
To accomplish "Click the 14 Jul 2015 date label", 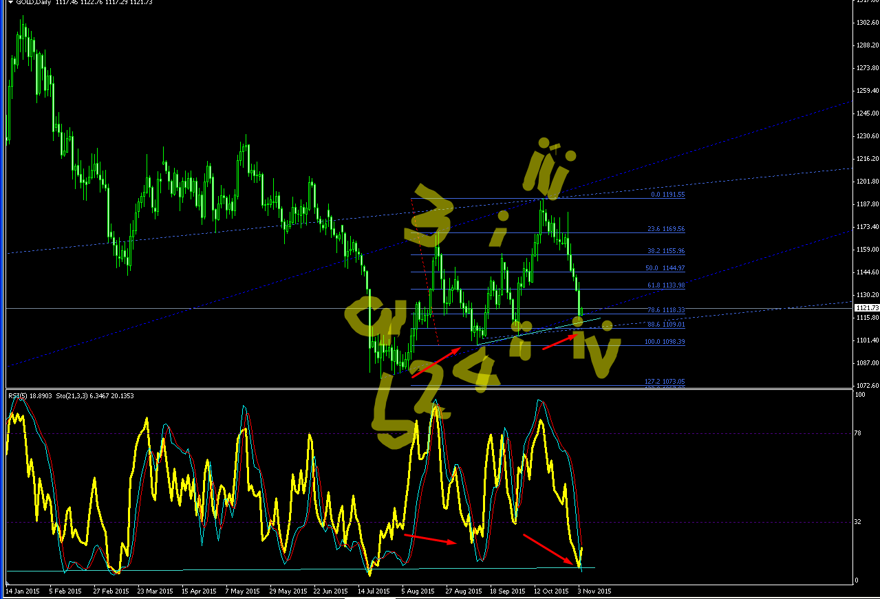I will coord(374,591).
